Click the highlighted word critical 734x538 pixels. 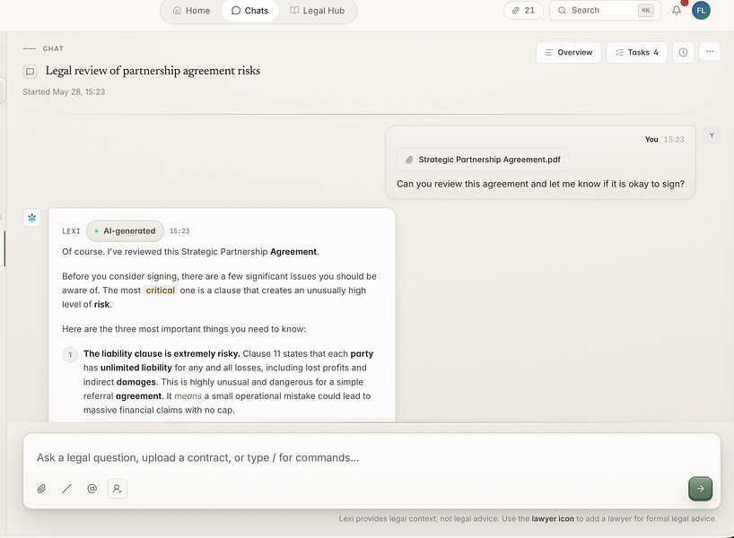tap(160, 291)
